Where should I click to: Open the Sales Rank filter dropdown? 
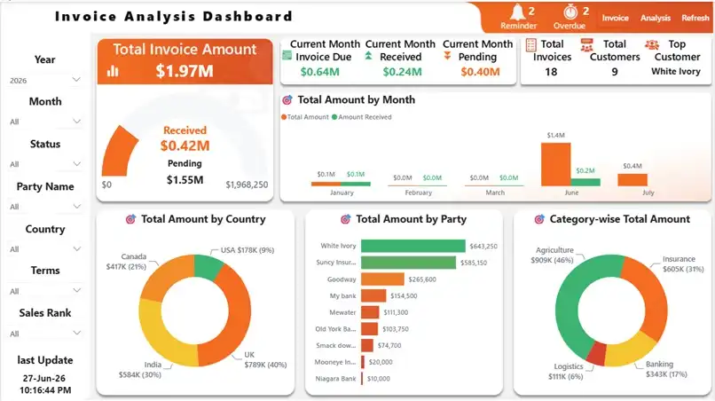[x=44, y=334]
